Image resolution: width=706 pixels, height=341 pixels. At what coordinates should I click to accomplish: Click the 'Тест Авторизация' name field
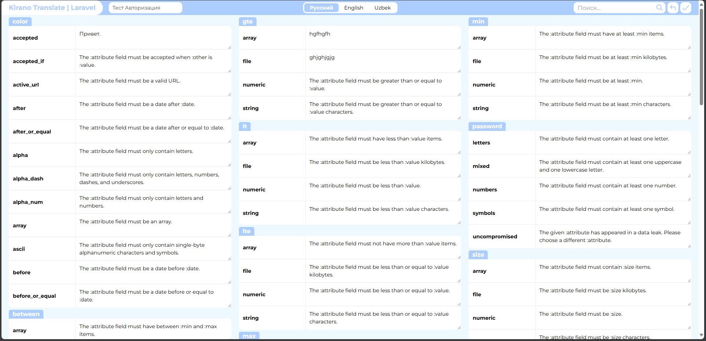[145, 8]
